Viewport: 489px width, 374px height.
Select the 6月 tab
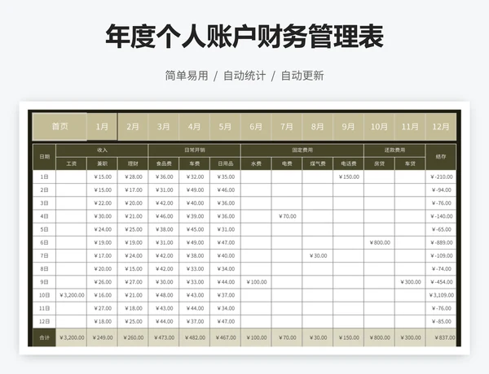point(256,127)
